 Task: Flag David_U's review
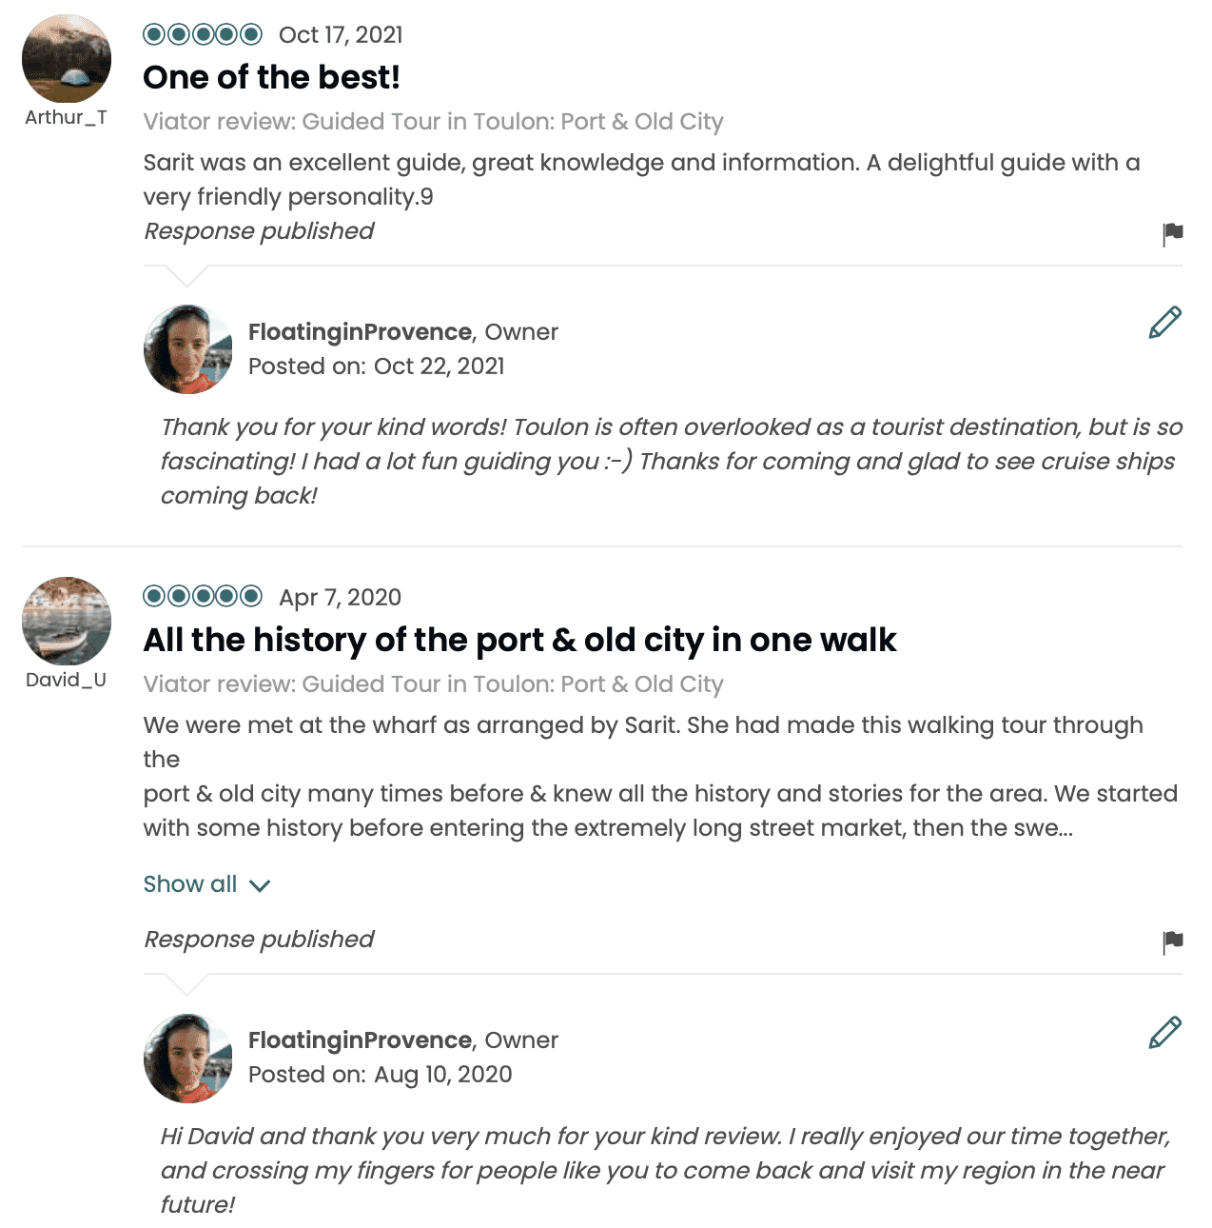[1172, 941]
